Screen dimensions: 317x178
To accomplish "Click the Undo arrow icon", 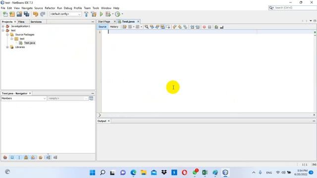I will click(x=36, y=14).
